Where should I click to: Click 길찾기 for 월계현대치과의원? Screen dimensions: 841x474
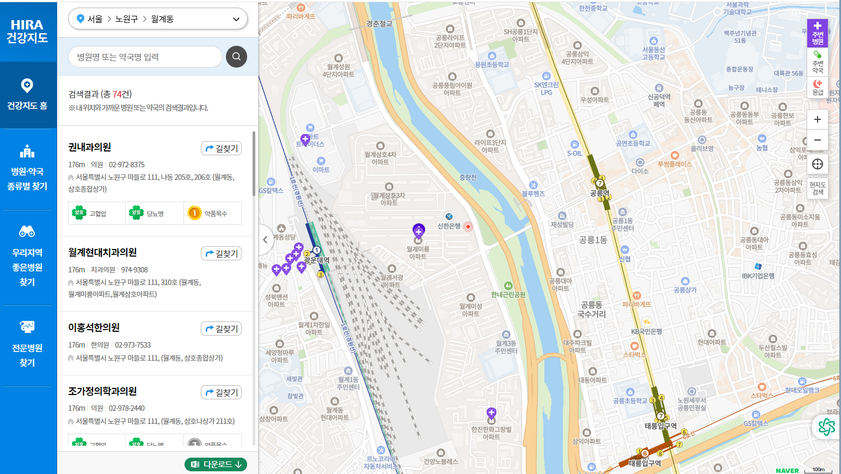point(222,253)
